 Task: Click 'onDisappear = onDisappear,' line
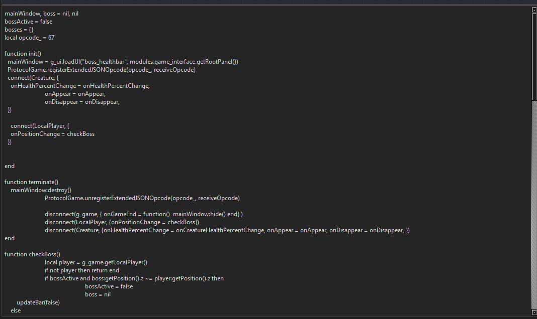(x=82, y=102)
